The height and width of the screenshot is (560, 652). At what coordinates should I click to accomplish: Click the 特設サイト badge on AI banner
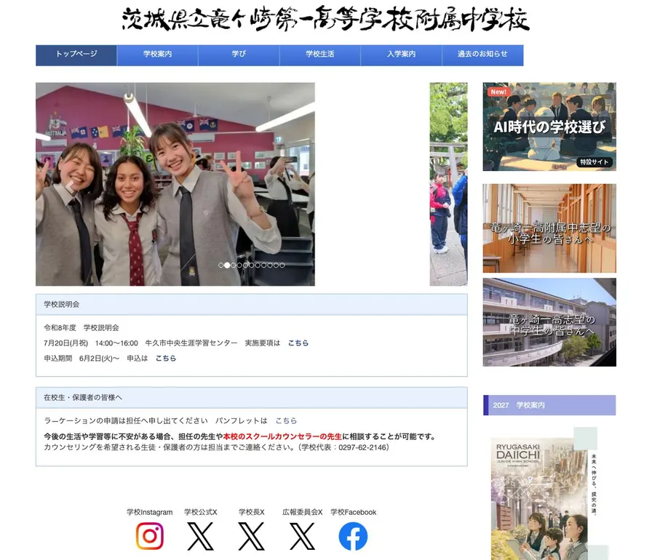(x=595, y=162)
